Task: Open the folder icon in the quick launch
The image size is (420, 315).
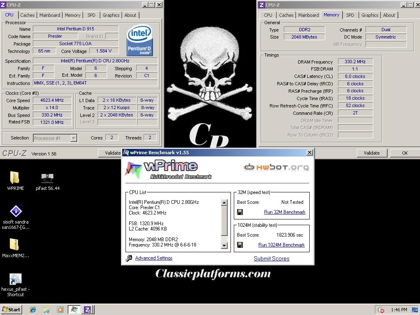Action: [x=46, y=310]
